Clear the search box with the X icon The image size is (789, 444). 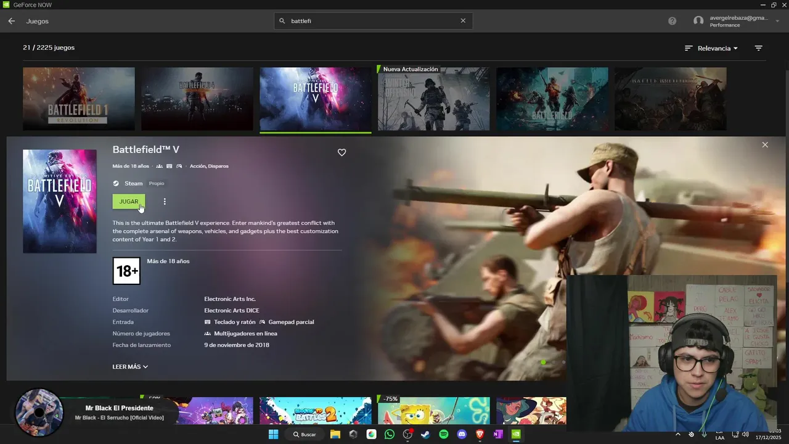(463, 20)
